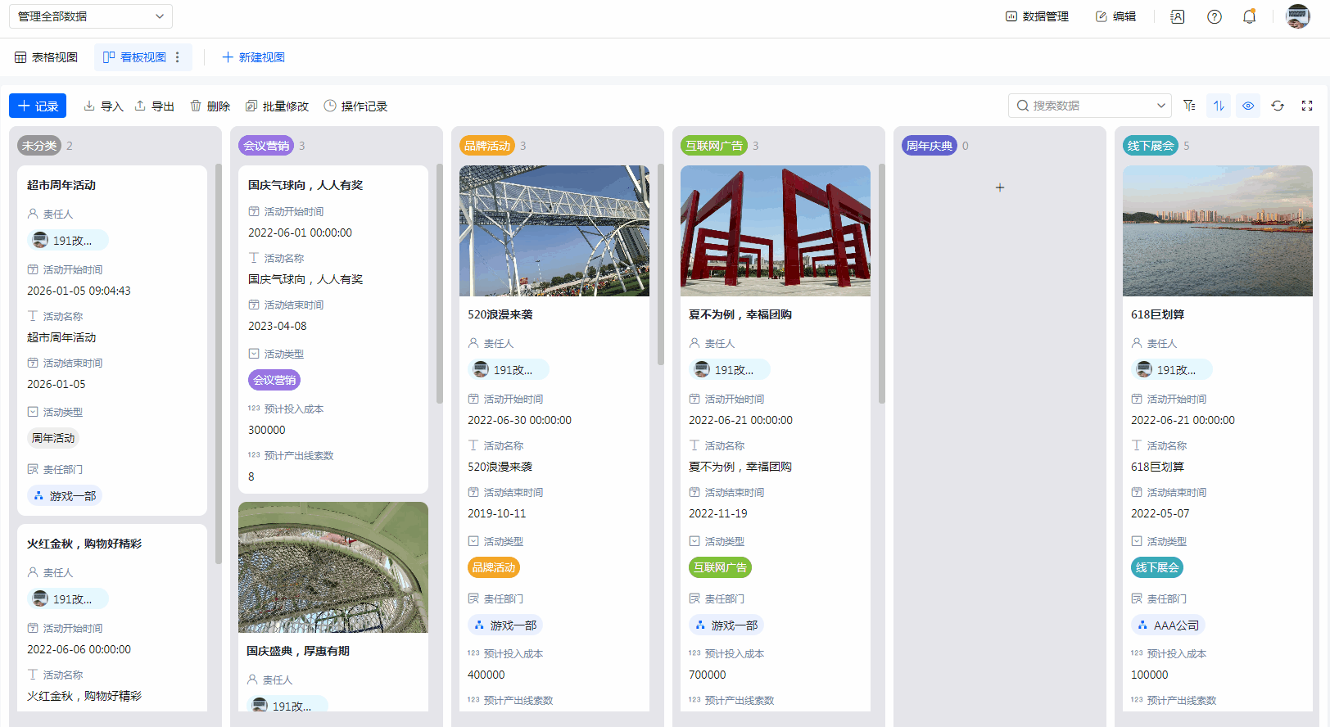This screenshot has height=727, width=1330.
Task: Select the 看板视图 tab
Action: (x=135, y=57)
